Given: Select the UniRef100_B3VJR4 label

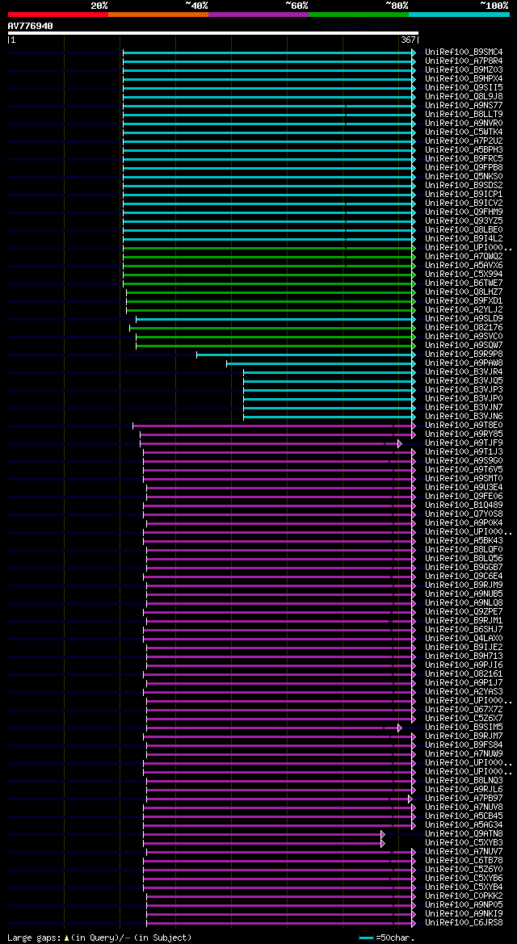Looking at the screenshot, I should click(x=464, y=372).
